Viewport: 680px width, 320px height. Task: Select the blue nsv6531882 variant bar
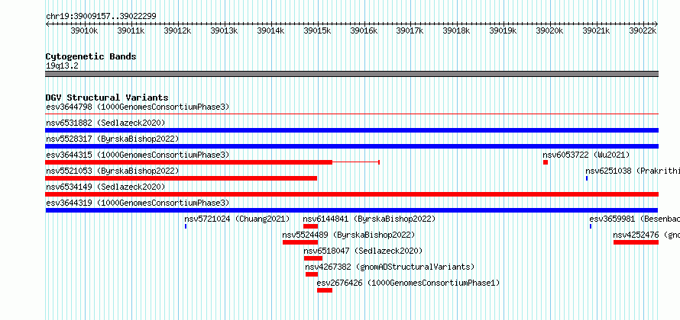[351, 130]
